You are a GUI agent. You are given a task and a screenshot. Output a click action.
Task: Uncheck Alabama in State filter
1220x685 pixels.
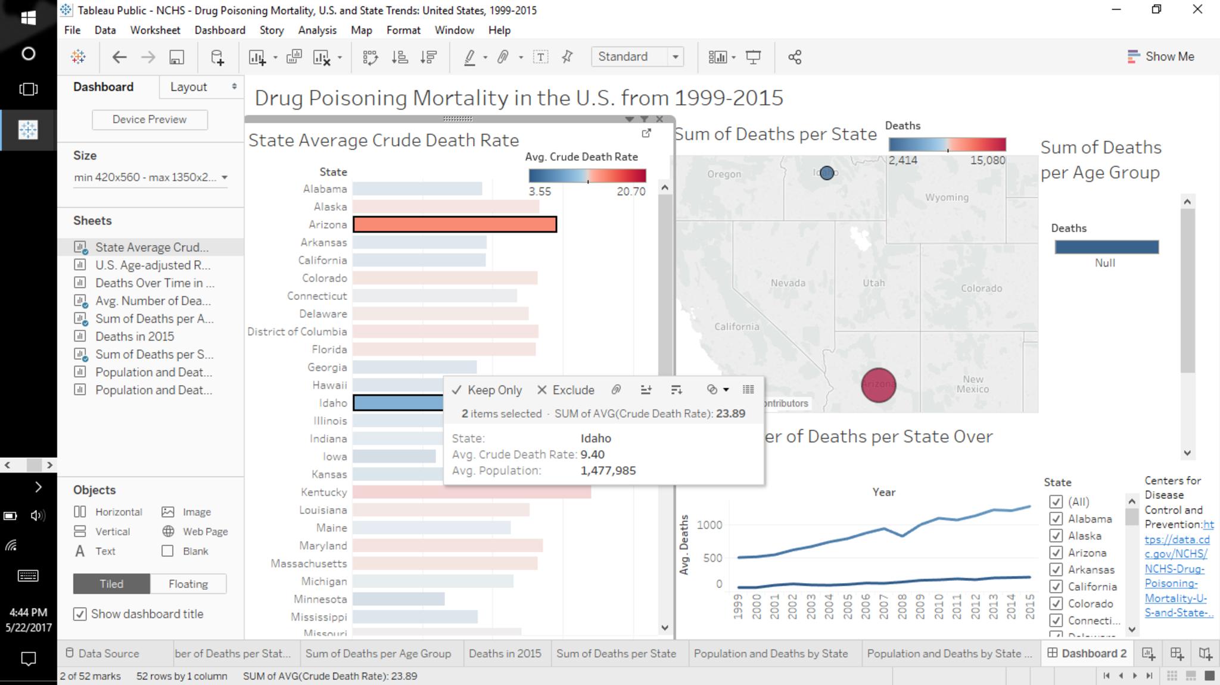1056,519
